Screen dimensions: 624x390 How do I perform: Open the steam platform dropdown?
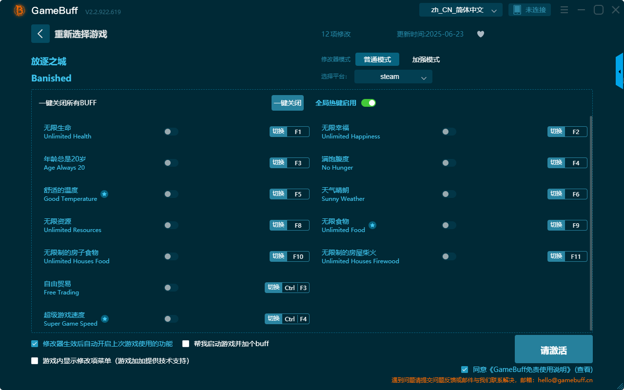[x=393, y=77]
